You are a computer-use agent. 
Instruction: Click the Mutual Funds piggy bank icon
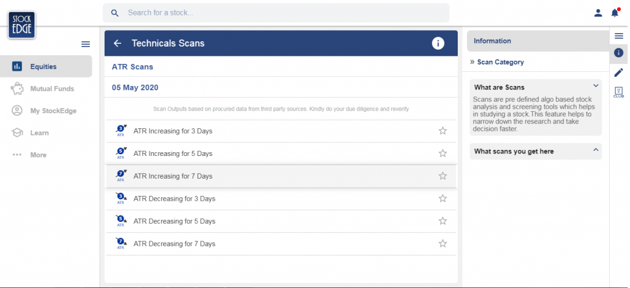[17, 88]
